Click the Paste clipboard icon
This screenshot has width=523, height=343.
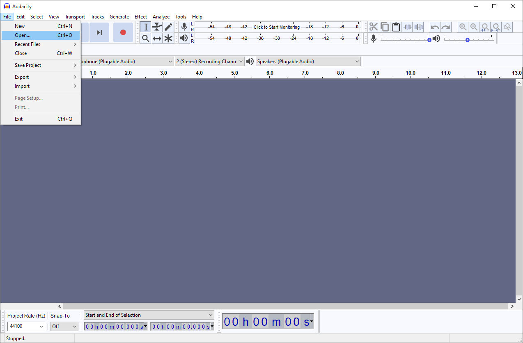(396, 27)
